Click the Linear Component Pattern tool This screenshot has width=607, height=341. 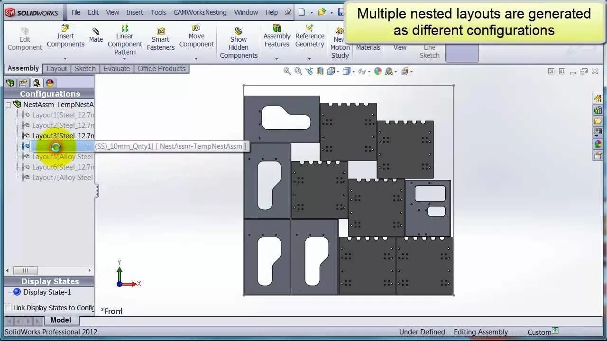click(125, 40)
